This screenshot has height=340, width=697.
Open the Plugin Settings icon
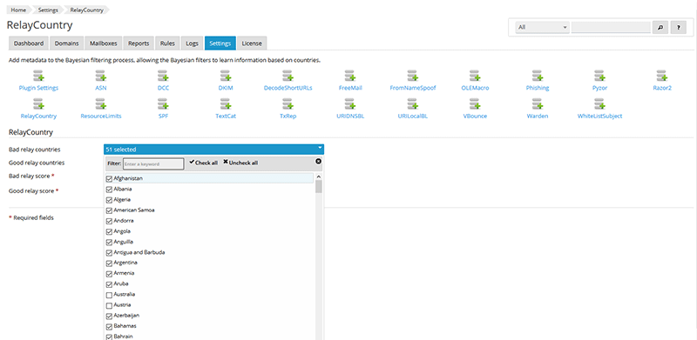(x=38, y=76)
